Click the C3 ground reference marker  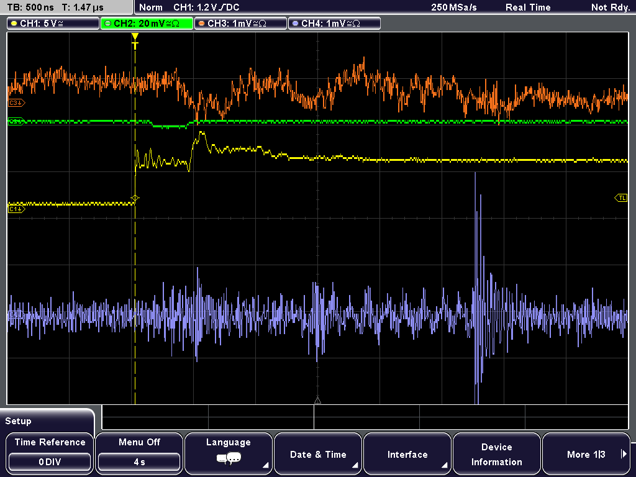click(x=16, y=103)
